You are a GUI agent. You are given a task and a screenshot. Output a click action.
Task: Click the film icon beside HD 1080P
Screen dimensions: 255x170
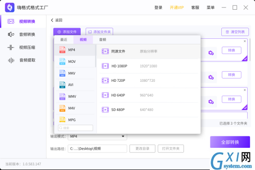click(x=105, y=66)
